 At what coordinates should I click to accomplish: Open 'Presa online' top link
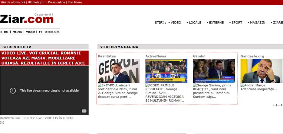tap(57, 2)
